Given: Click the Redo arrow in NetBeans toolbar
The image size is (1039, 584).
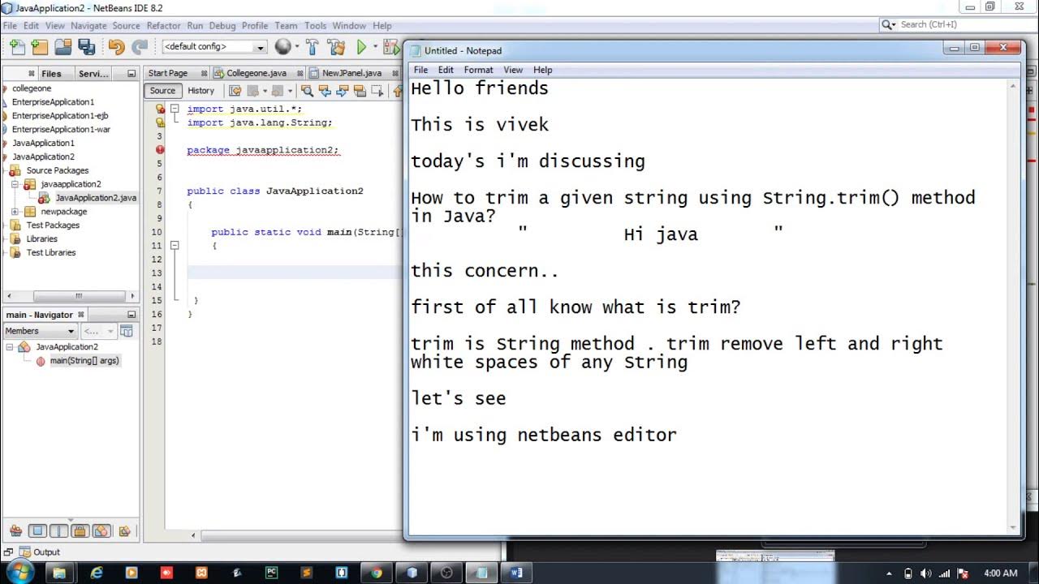Looking at the screenshot, I should pos(140,47).
